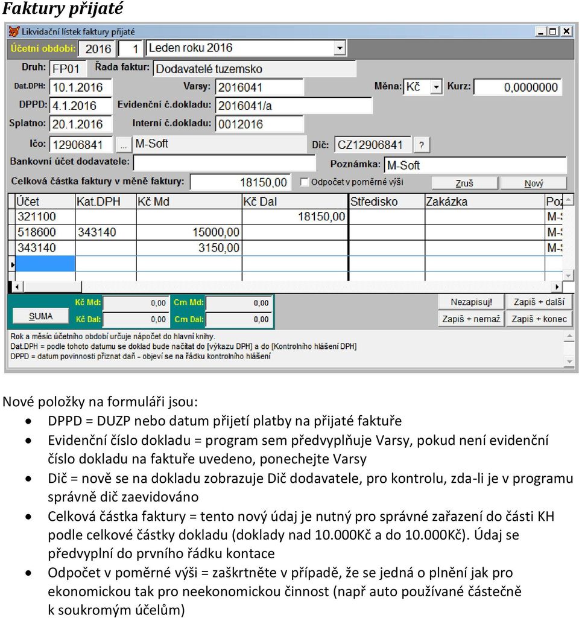Click the Řada faktur field Dodavatelé tuzemsko
The image size is (579, 618).
(255, 69)
